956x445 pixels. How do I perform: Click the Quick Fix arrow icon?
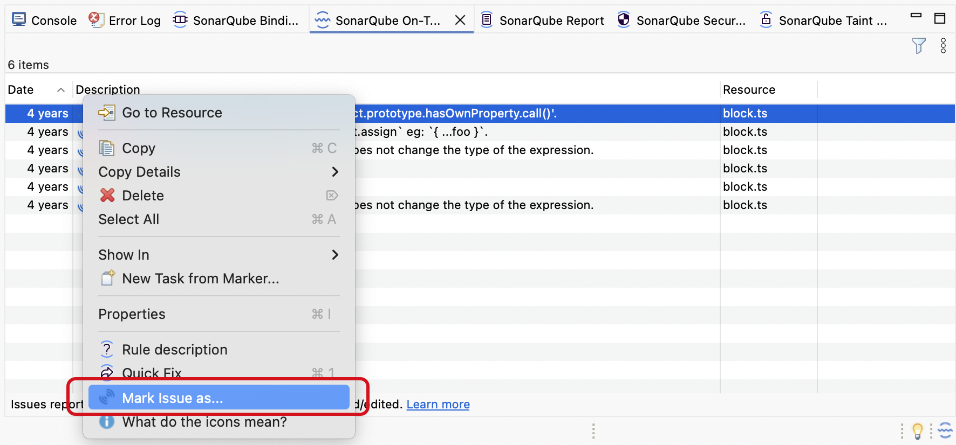(107, 372)
